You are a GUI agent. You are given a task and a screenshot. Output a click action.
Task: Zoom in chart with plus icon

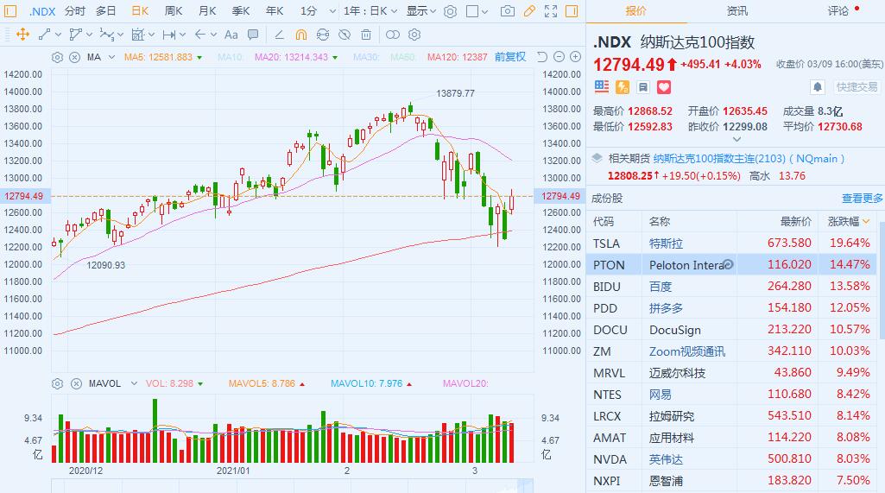tap(575, 56)
